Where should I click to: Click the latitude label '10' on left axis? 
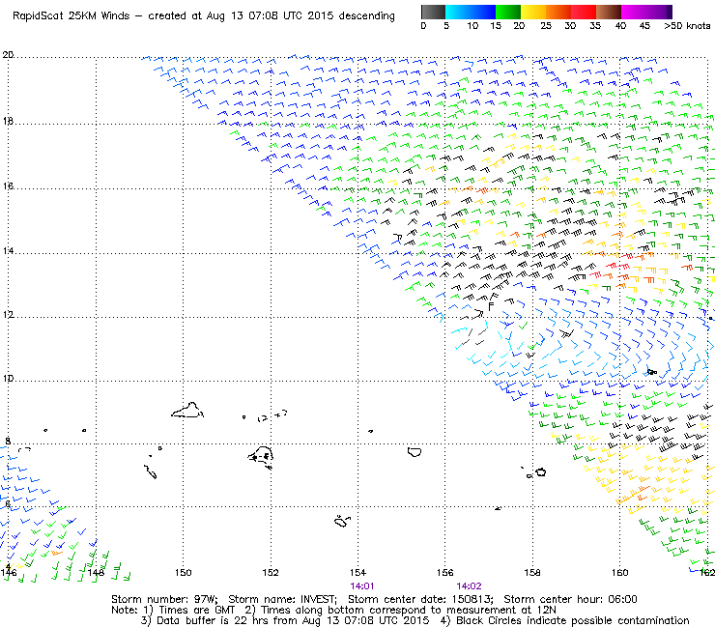point(8,379)
